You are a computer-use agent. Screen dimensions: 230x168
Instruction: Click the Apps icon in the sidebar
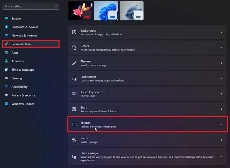(x=6, y=53)
